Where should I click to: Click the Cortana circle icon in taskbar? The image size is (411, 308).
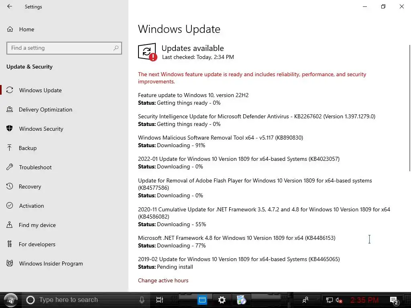click(31, 300)
